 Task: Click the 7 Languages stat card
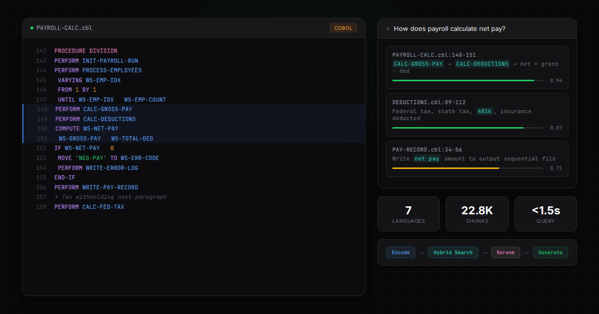(x=408, y=214)
